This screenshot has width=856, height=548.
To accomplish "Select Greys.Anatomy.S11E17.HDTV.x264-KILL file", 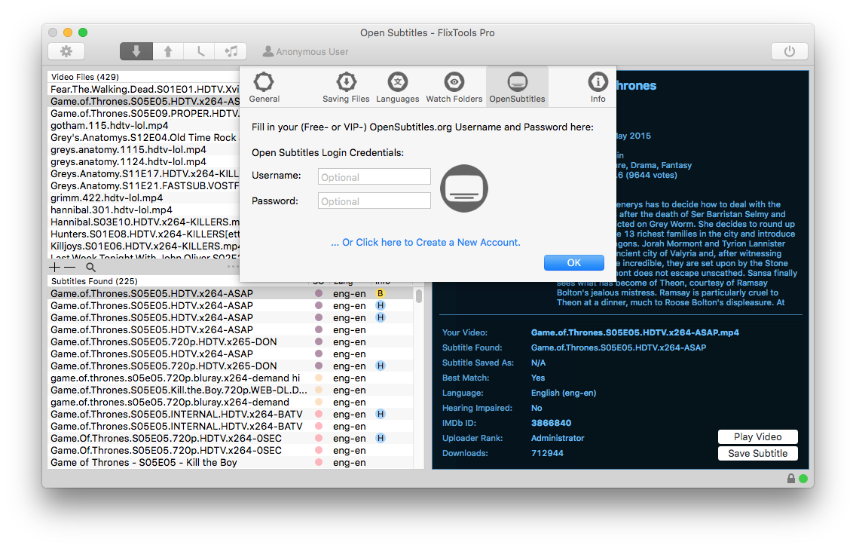I will click(x=144, y=173).
